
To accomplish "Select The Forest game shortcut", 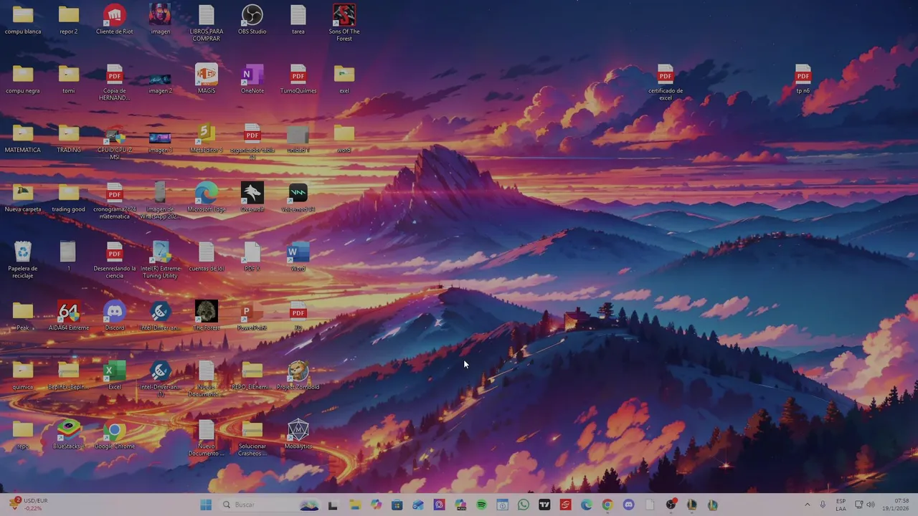I will click(x=207, y=316).
